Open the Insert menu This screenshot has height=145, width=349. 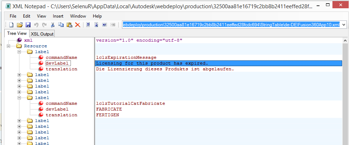[x=58, y=16]
